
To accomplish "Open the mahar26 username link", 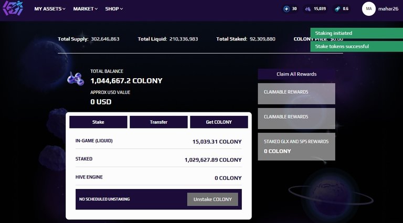I will coord(388,9).
